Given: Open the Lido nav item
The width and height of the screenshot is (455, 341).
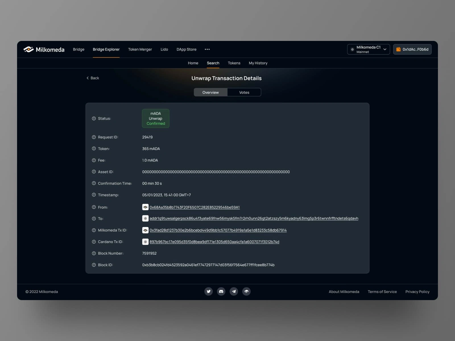Looking at the screenshot, I should [164, 49].
